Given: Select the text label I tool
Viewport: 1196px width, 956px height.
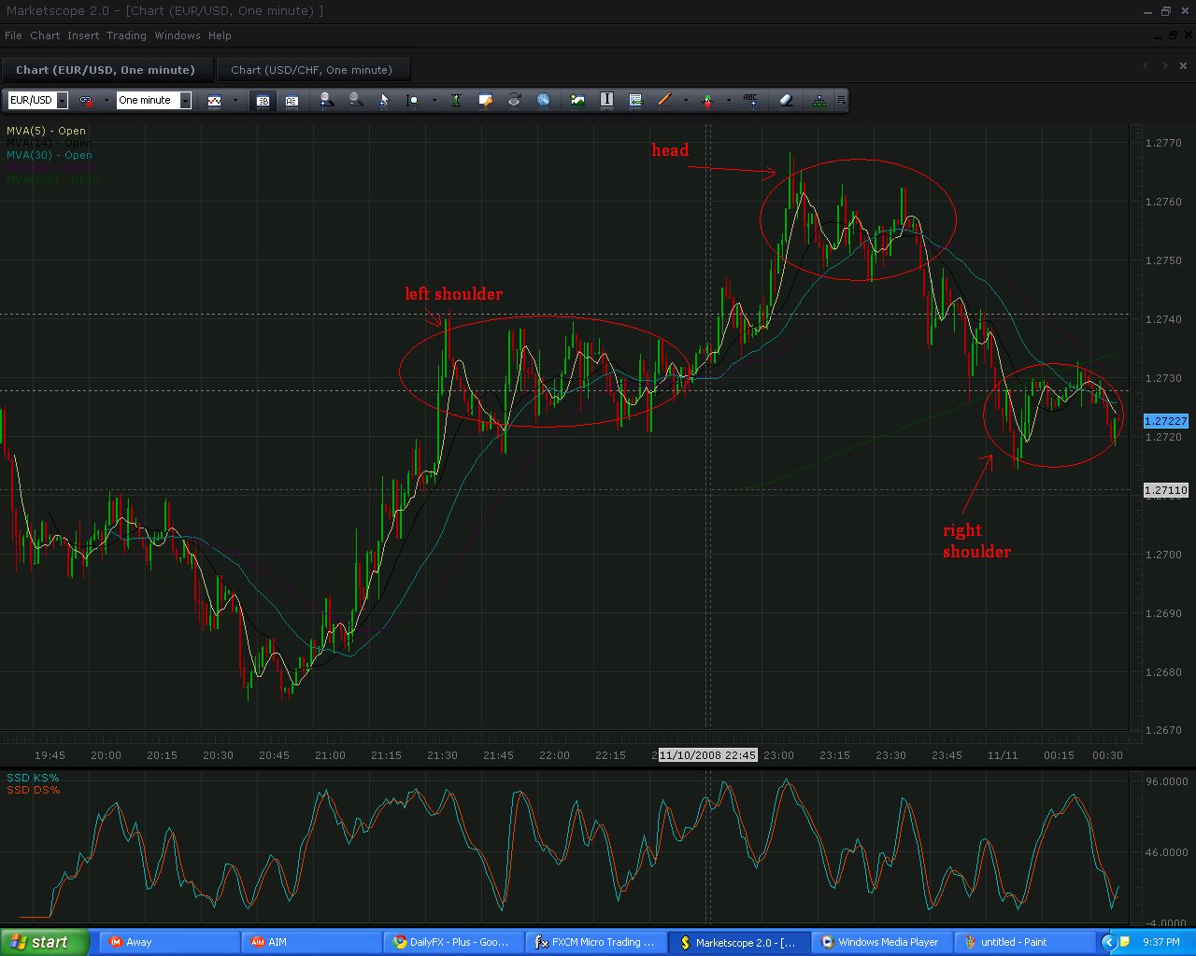Looking at the screenshot, I should [x=606, y=100].
